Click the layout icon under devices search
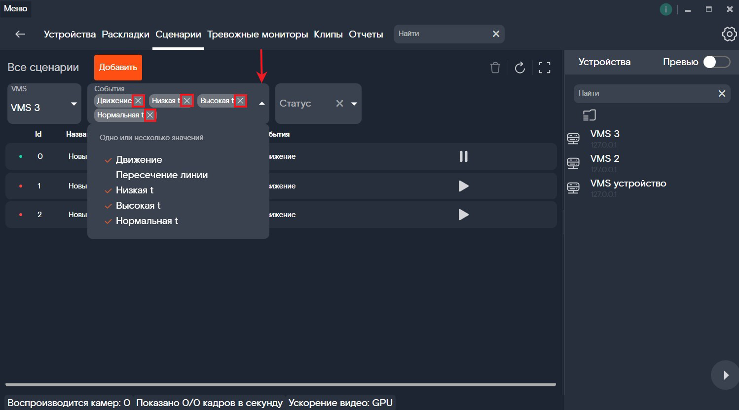 pos(590,115)
